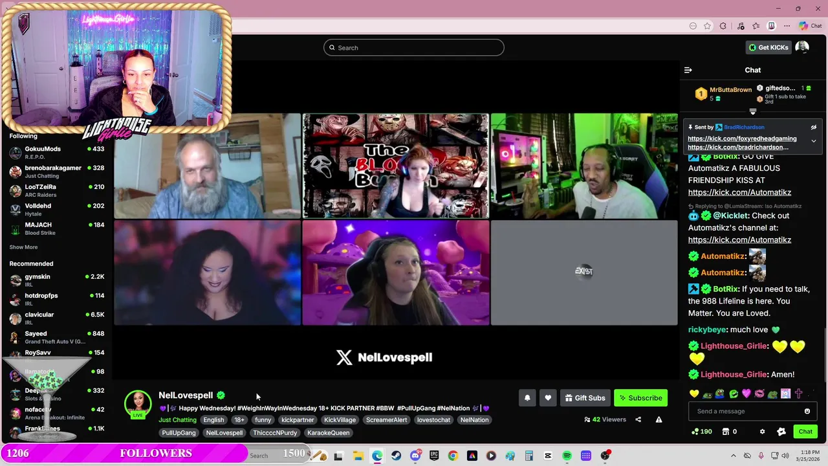
Task: Open browser favorites list icon
Action: [x=756, y=26]
